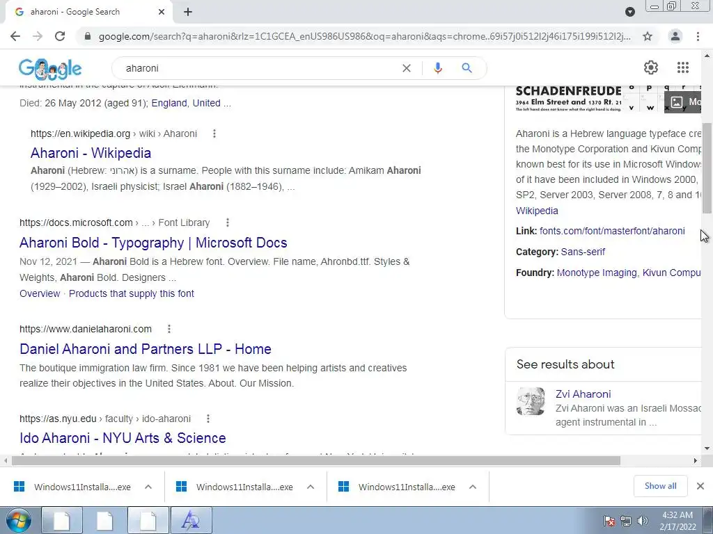Click the taskbar clock showing 4:32 AM
The width and height of the screenshot is (713, 534).
click(x=677, y=521)
